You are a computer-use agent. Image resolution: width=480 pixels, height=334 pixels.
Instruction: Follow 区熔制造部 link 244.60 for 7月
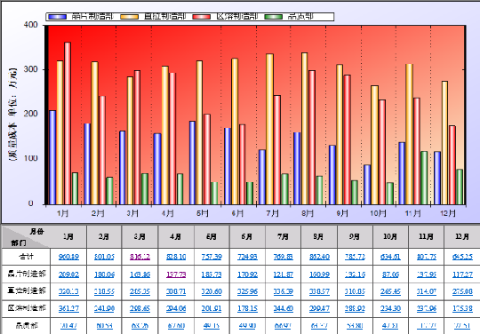pos(284,308)
